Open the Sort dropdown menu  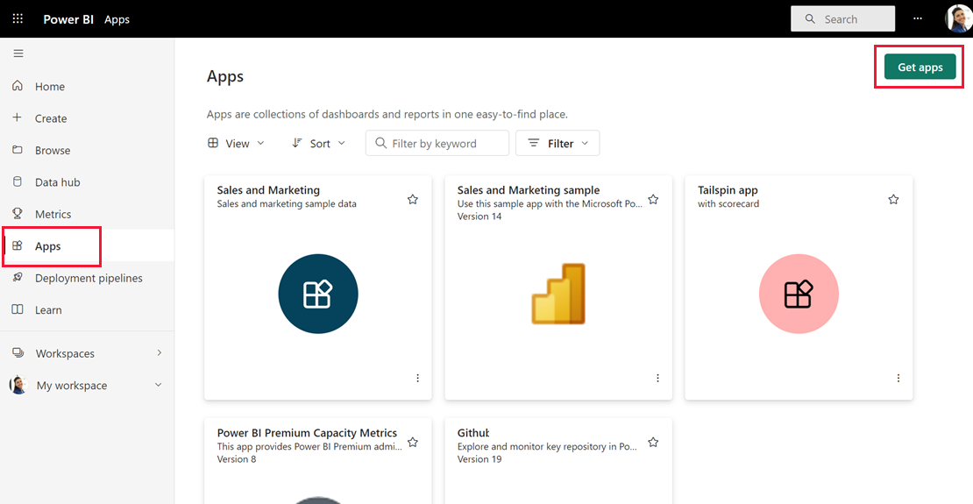[319, 144]
